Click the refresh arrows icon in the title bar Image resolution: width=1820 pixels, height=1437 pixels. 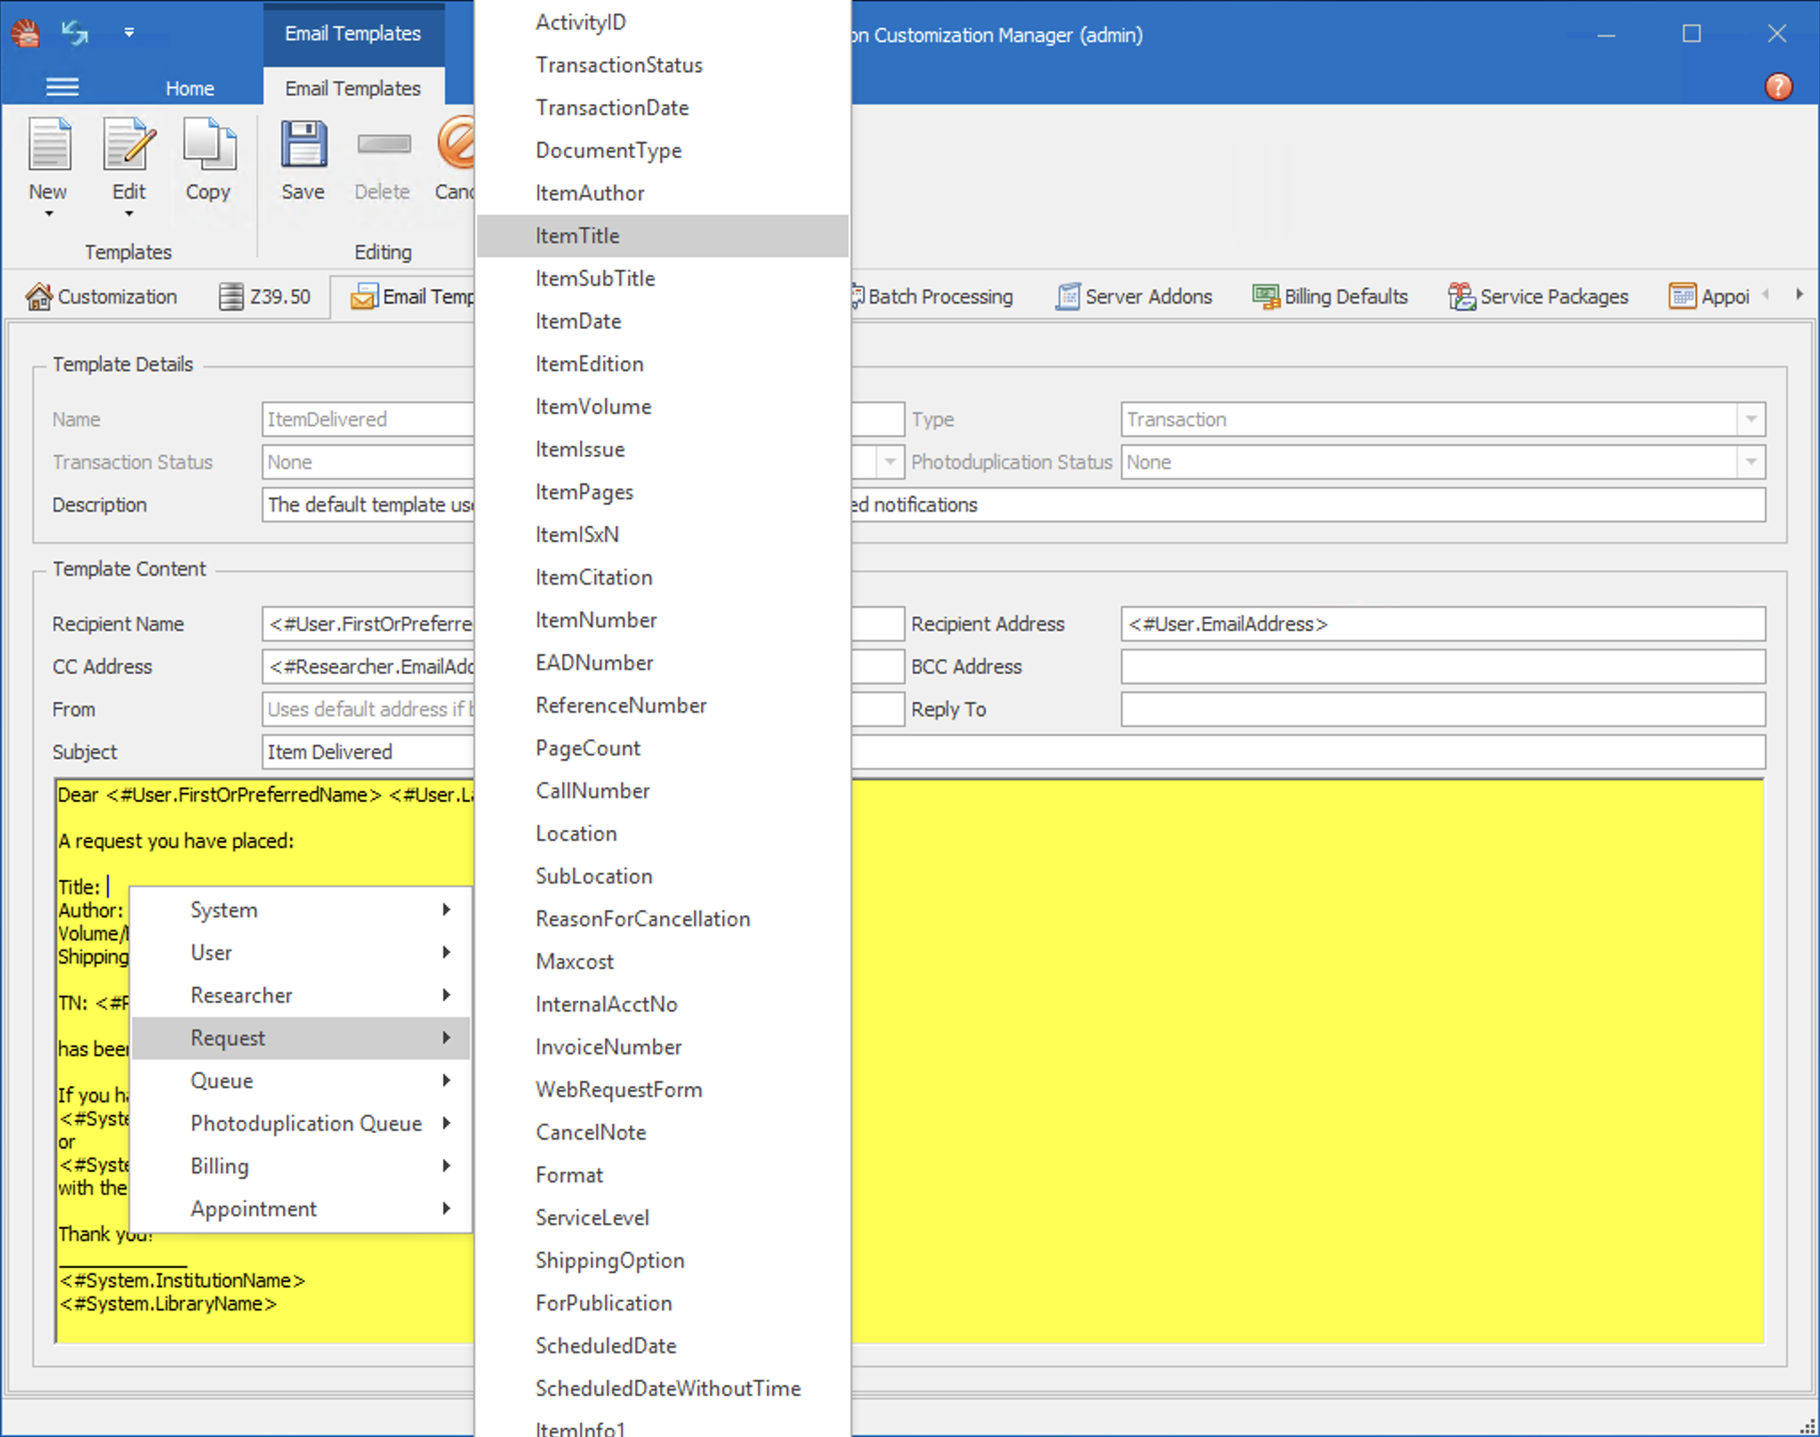tap(74, 34)
